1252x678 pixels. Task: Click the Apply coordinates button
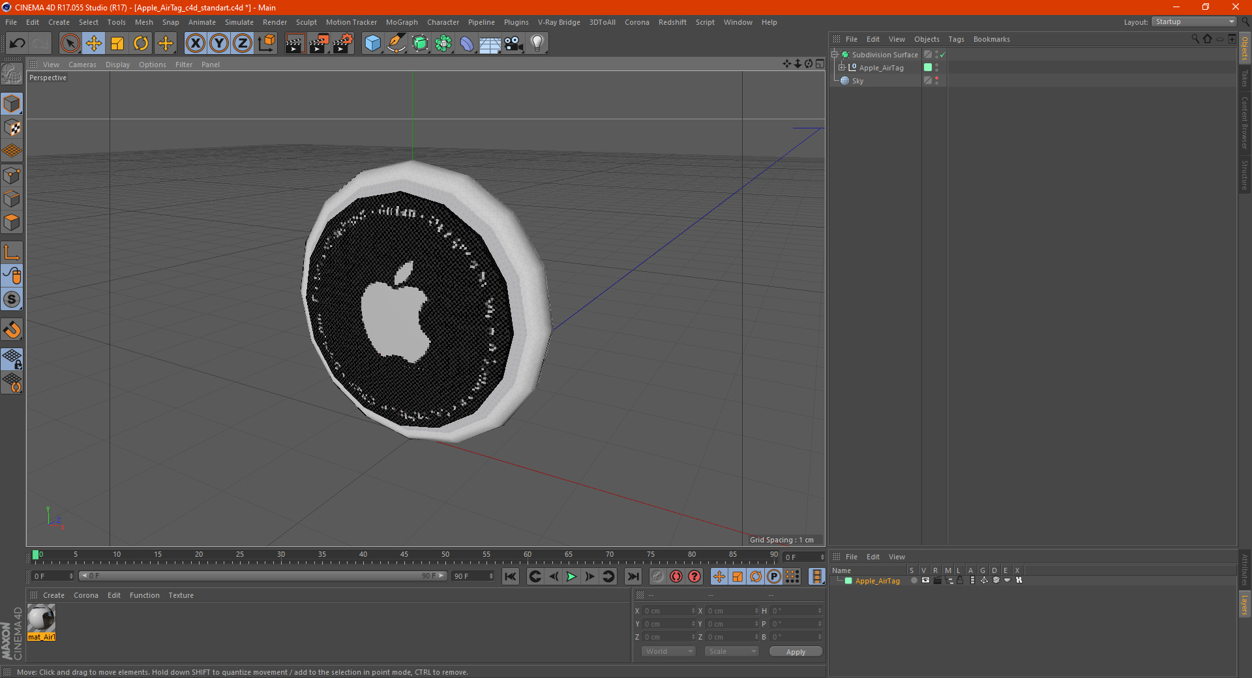[x=796, y=652]
